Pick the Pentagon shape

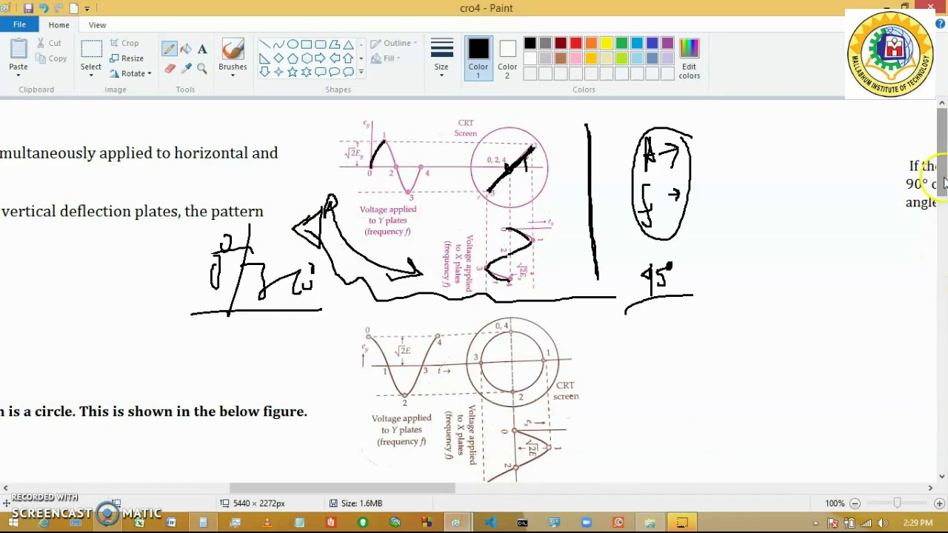pyautogui.click(x=293, y=58)
